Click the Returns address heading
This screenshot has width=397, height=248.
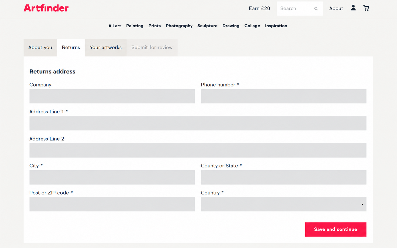(x=52, y=71)
